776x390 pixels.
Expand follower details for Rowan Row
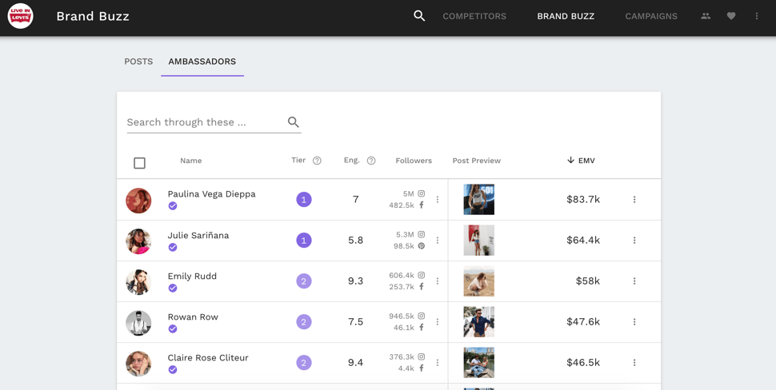[438, 322]
